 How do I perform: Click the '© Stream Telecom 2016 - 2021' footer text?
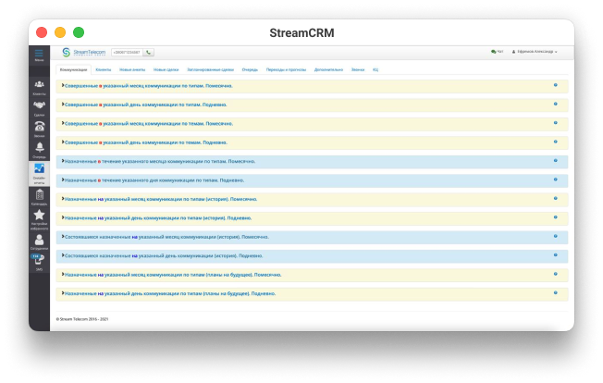[82, 319]
